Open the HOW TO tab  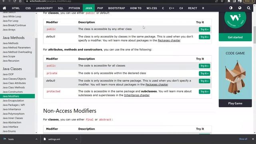point(136,8)
